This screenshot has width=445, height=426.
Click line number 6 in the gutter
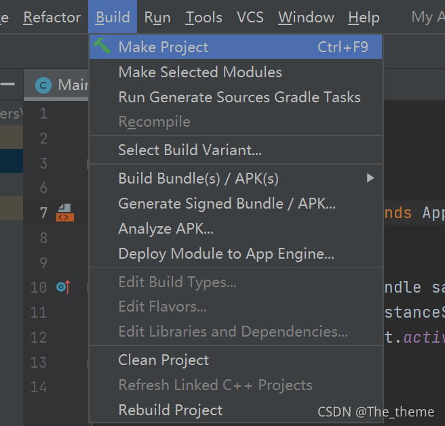43,188
